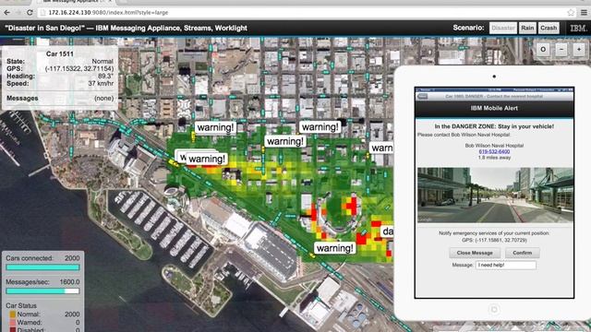This screenshot has width=591, height=332.
Task: Click the Messages/sec value 1600.0
Action: pyautogui.click(x=69, y=281)
